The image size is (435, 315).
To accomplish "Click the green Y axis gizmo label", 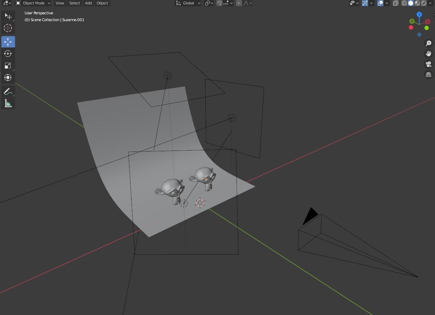I will (412, 21).
